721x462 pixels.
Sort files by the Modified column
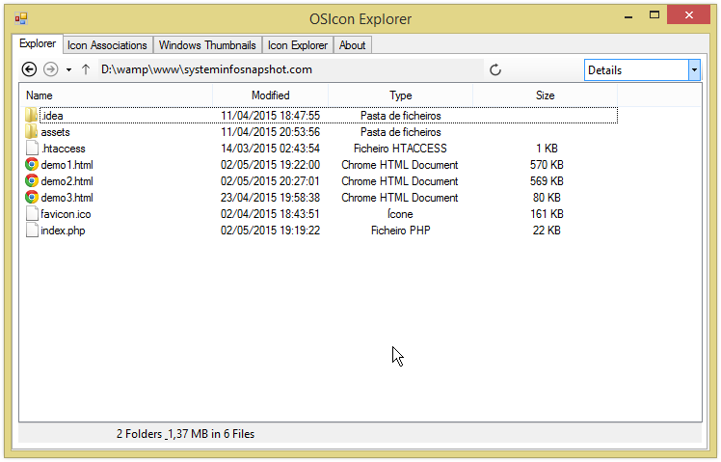[270, 95]
